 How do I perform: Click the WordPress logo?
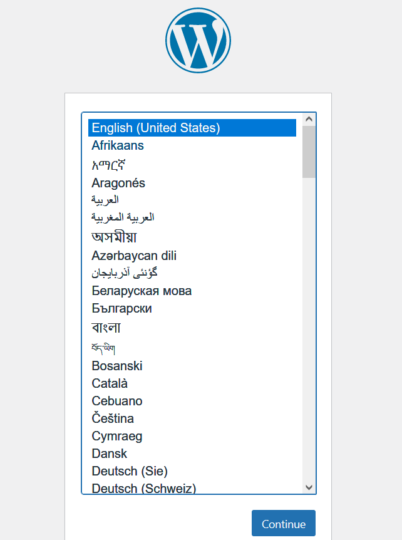tap(198, 40)
